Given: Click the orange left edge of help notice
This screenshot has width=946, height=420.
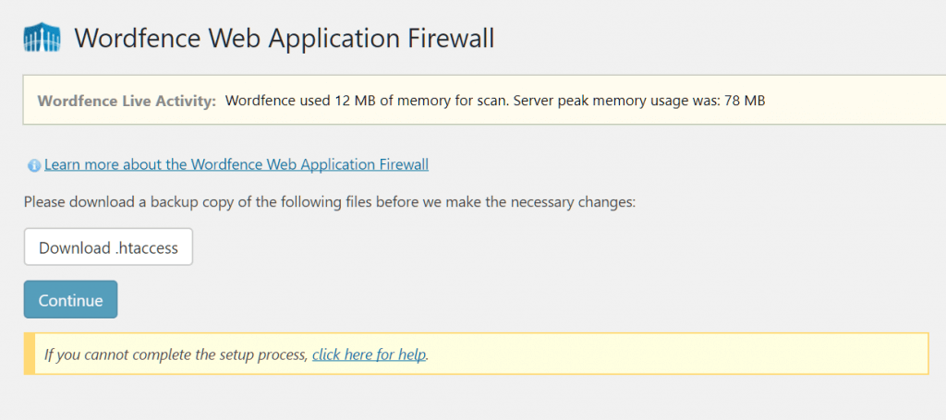Looking at the screenshot, I should pos(30,354).
